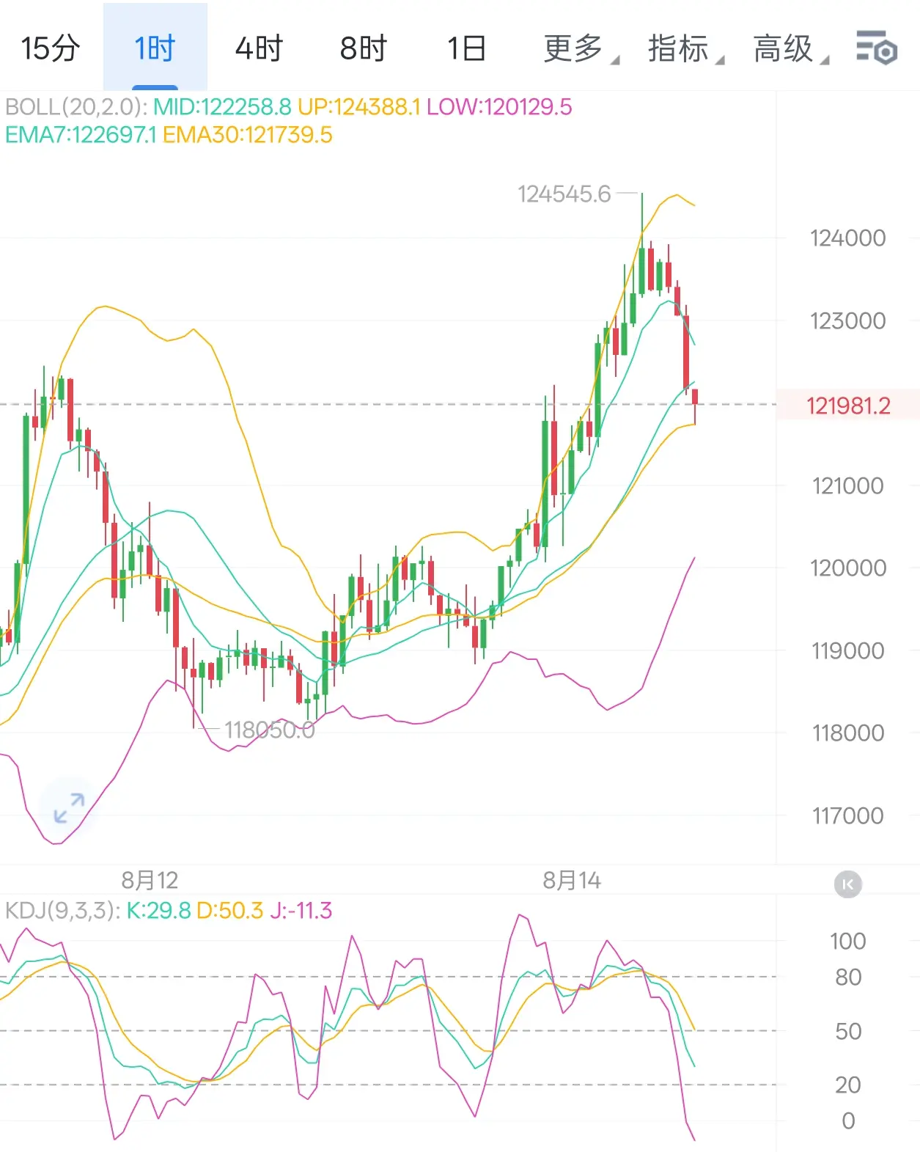This screenshot has width=920, height=1152.
Task: Click the UP:124388.1 value
Action: point(358,107)
